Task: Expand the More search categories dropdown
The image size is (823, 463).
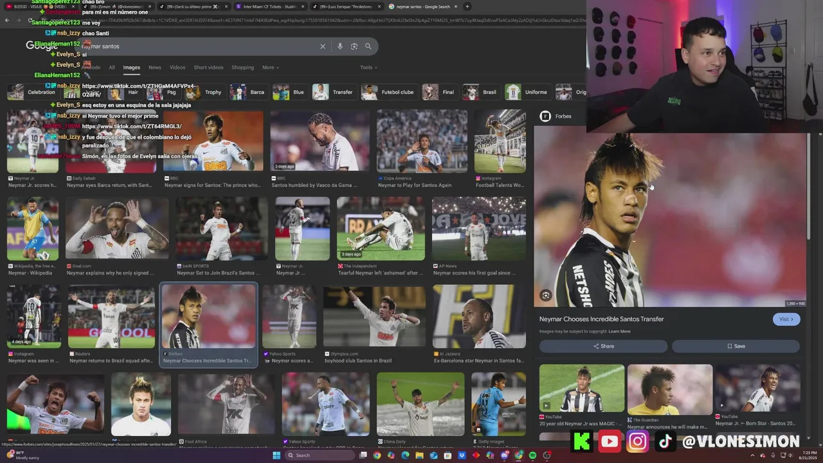Action: (x=271, y=68)
